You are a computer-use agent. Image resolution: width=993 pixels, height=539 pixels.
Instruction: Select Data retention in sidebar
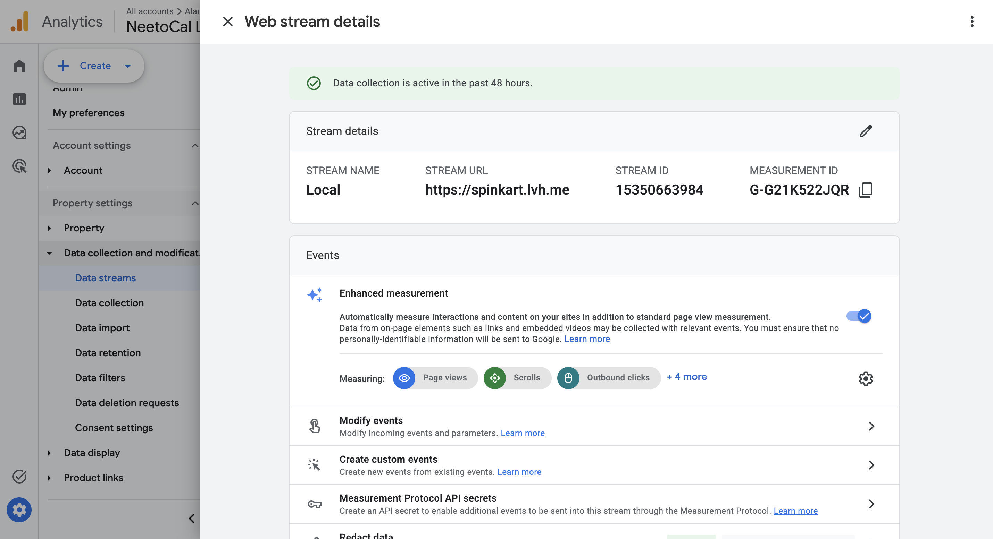tap(108, 353)
